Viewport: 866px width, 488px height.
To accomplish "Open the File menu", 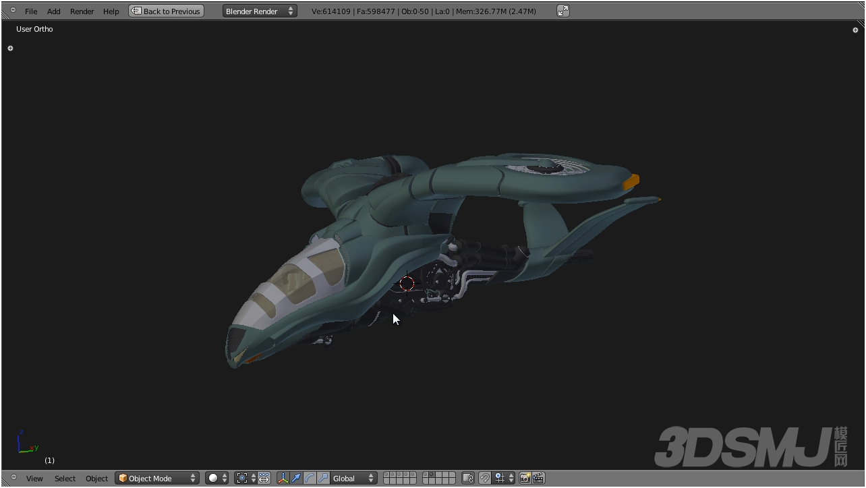I will tap(31, 11).
